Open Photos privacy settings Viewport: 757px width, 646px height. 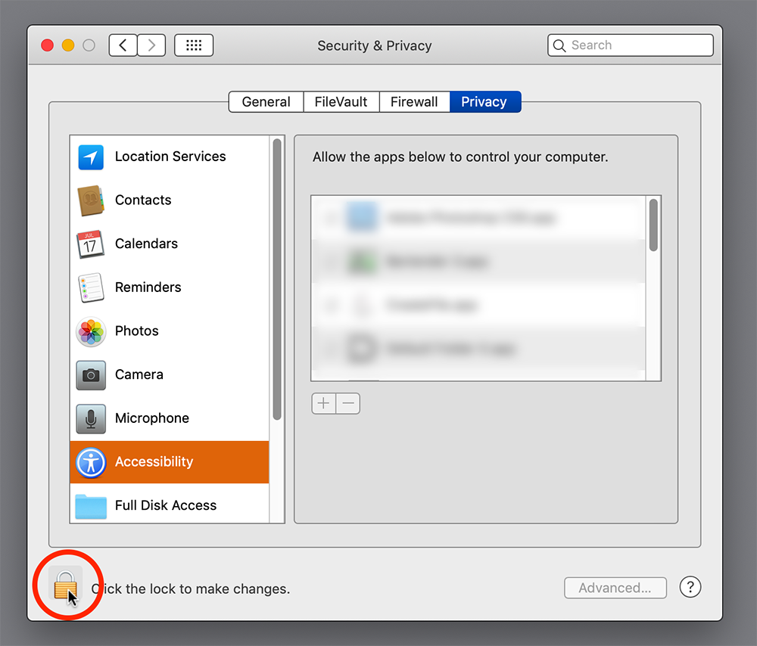point(136,331)
